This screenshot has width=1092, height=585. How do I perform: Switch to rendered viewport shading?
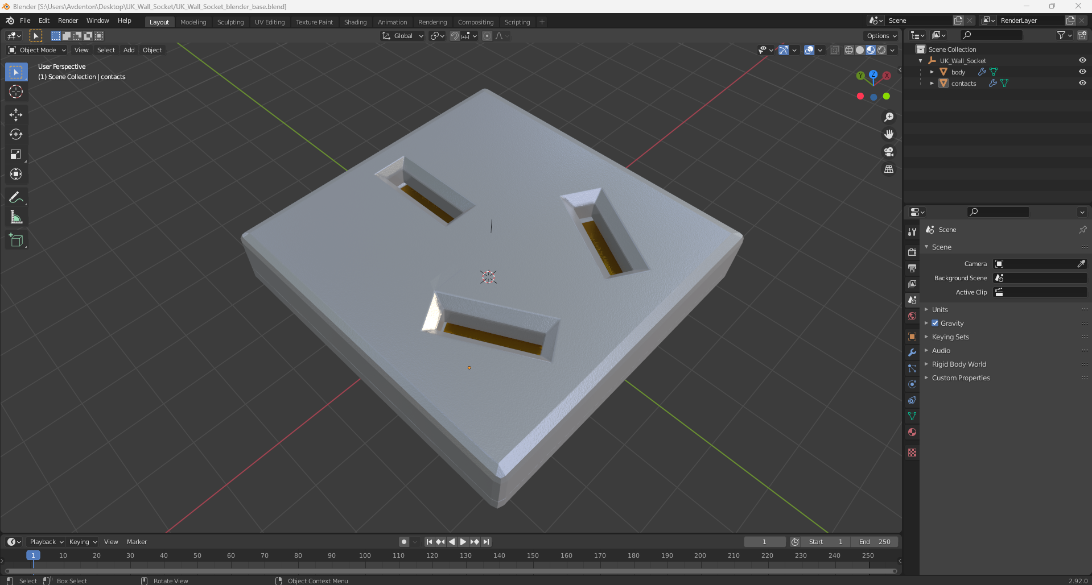click(x=881, y=50)
